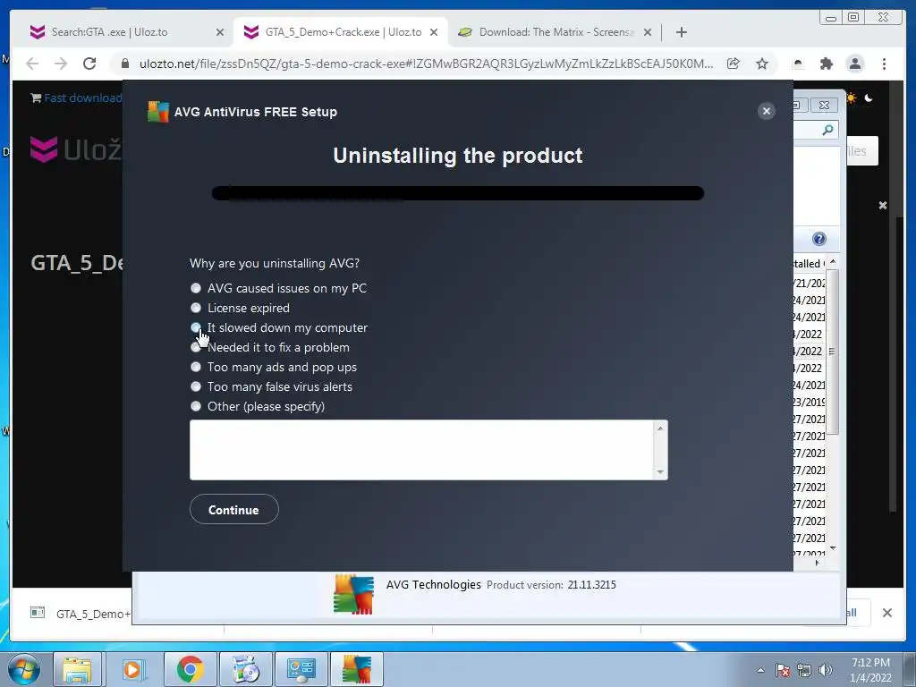Click the AVG Technologies logo in details pane
The width and height of the screenshot is (916, 687).
(353, 594)
